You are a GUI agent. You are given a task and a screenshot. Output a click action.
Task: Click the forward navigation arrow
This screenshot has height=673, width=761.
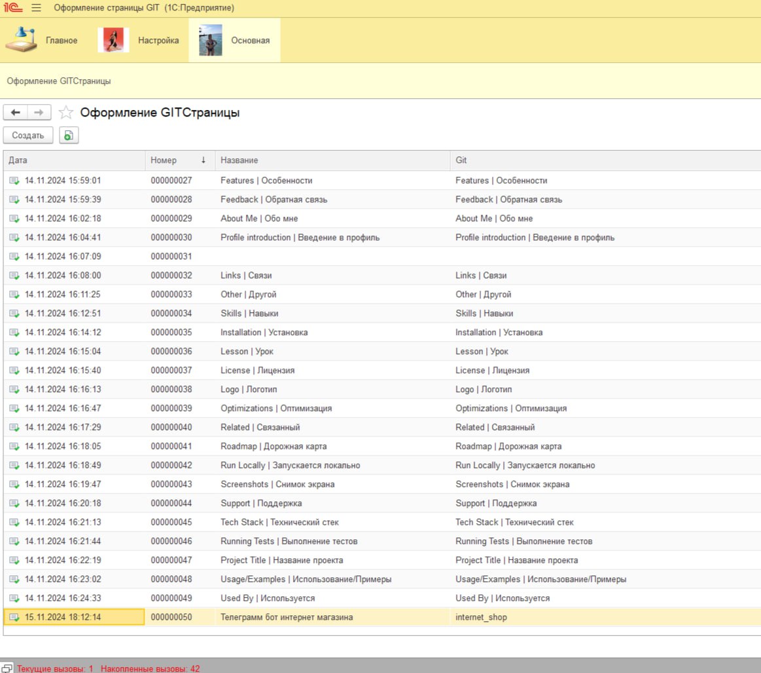tap(39, 113)
